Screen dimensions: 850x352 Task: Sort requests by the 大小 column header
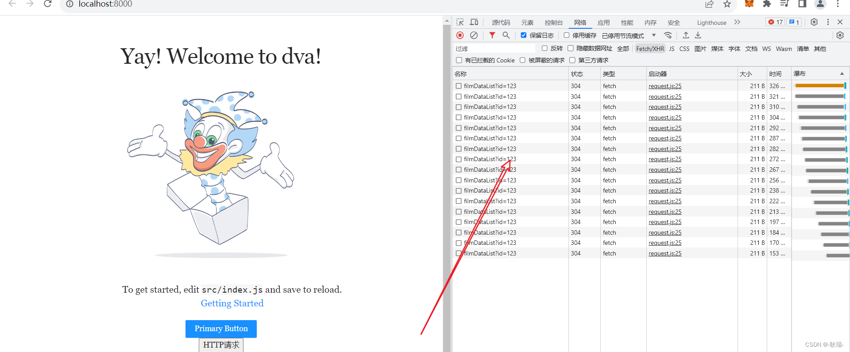752,73
